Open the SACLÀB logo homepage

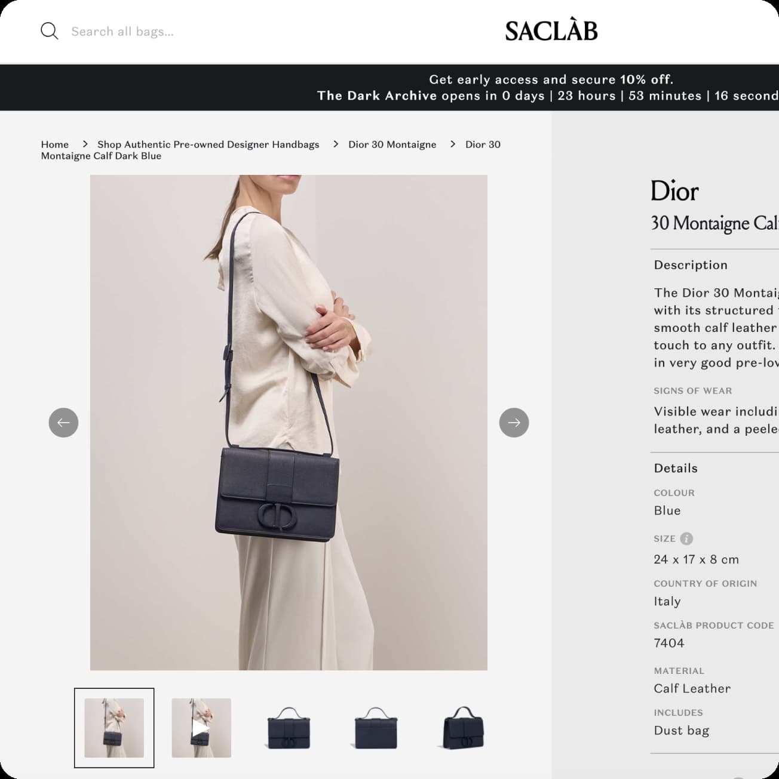[x=551, y=31]
